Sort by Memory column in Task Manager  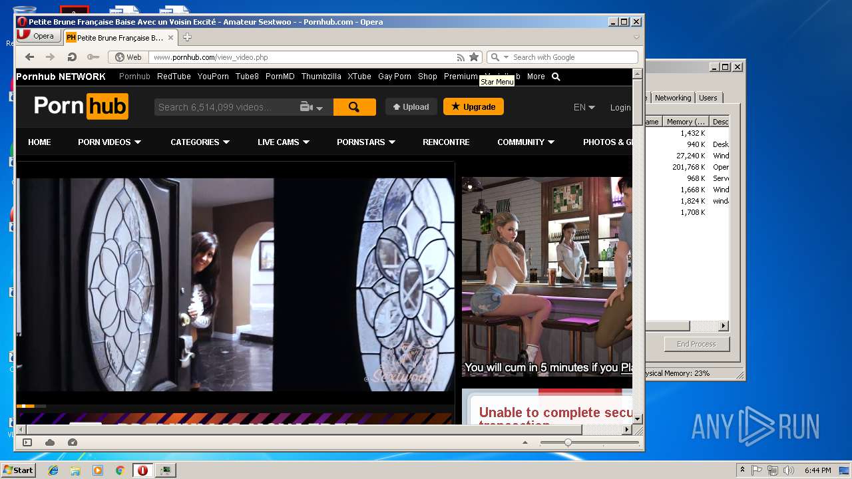click(686, 122)
